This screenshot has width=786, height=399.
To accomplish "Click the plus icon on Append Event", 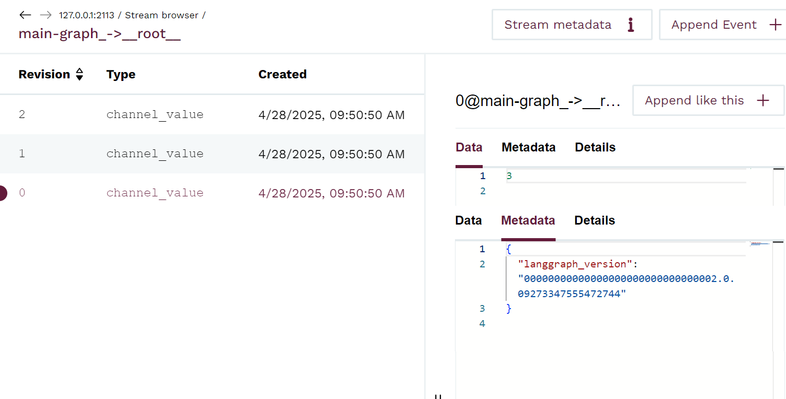I will pos(777,24).
